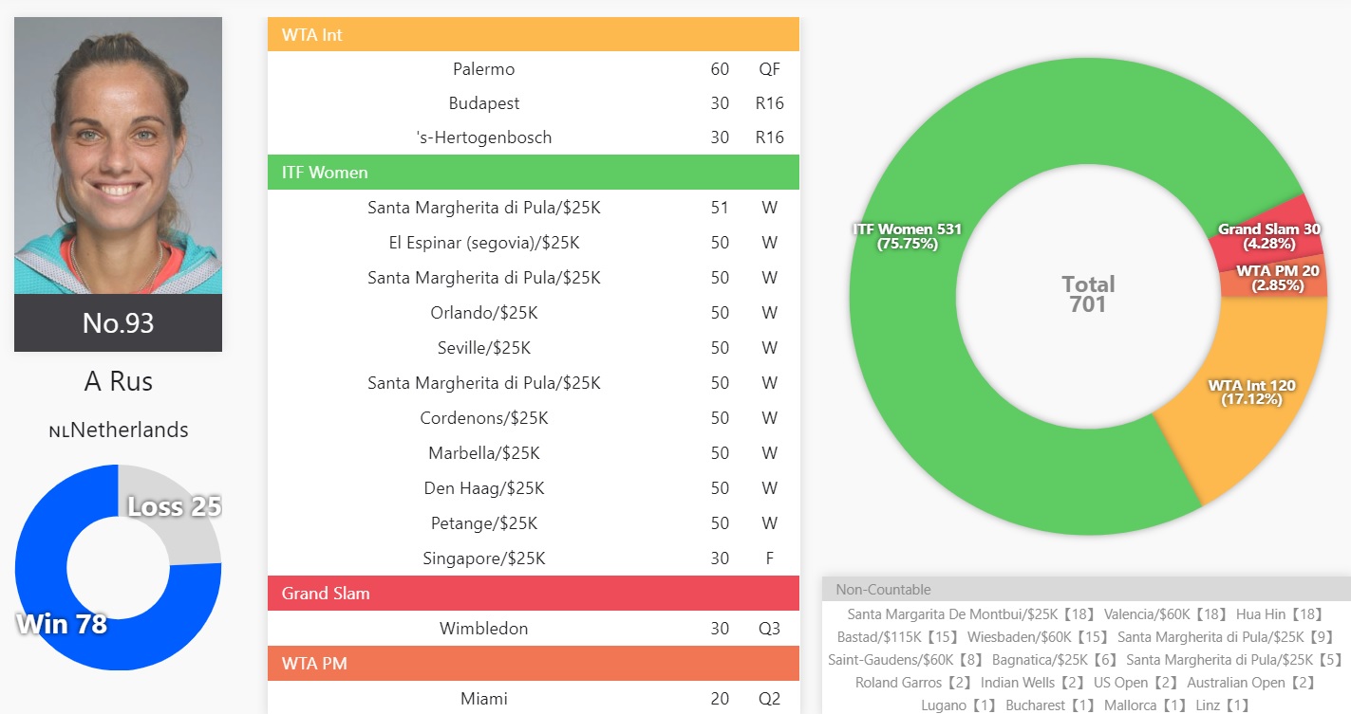The width and height of the screenshot is (1351, 714).
Task: Click the Non-Countable panel header
Action: click(1085, 589)
